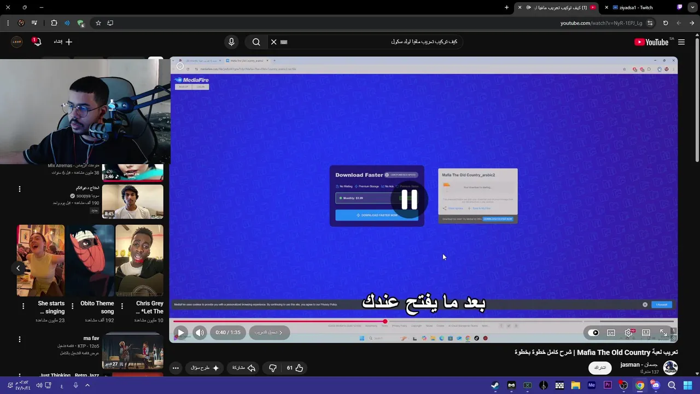Click the Subscribe button for jasman
Screen dimensions: 700x394
[x=600, y=368]
